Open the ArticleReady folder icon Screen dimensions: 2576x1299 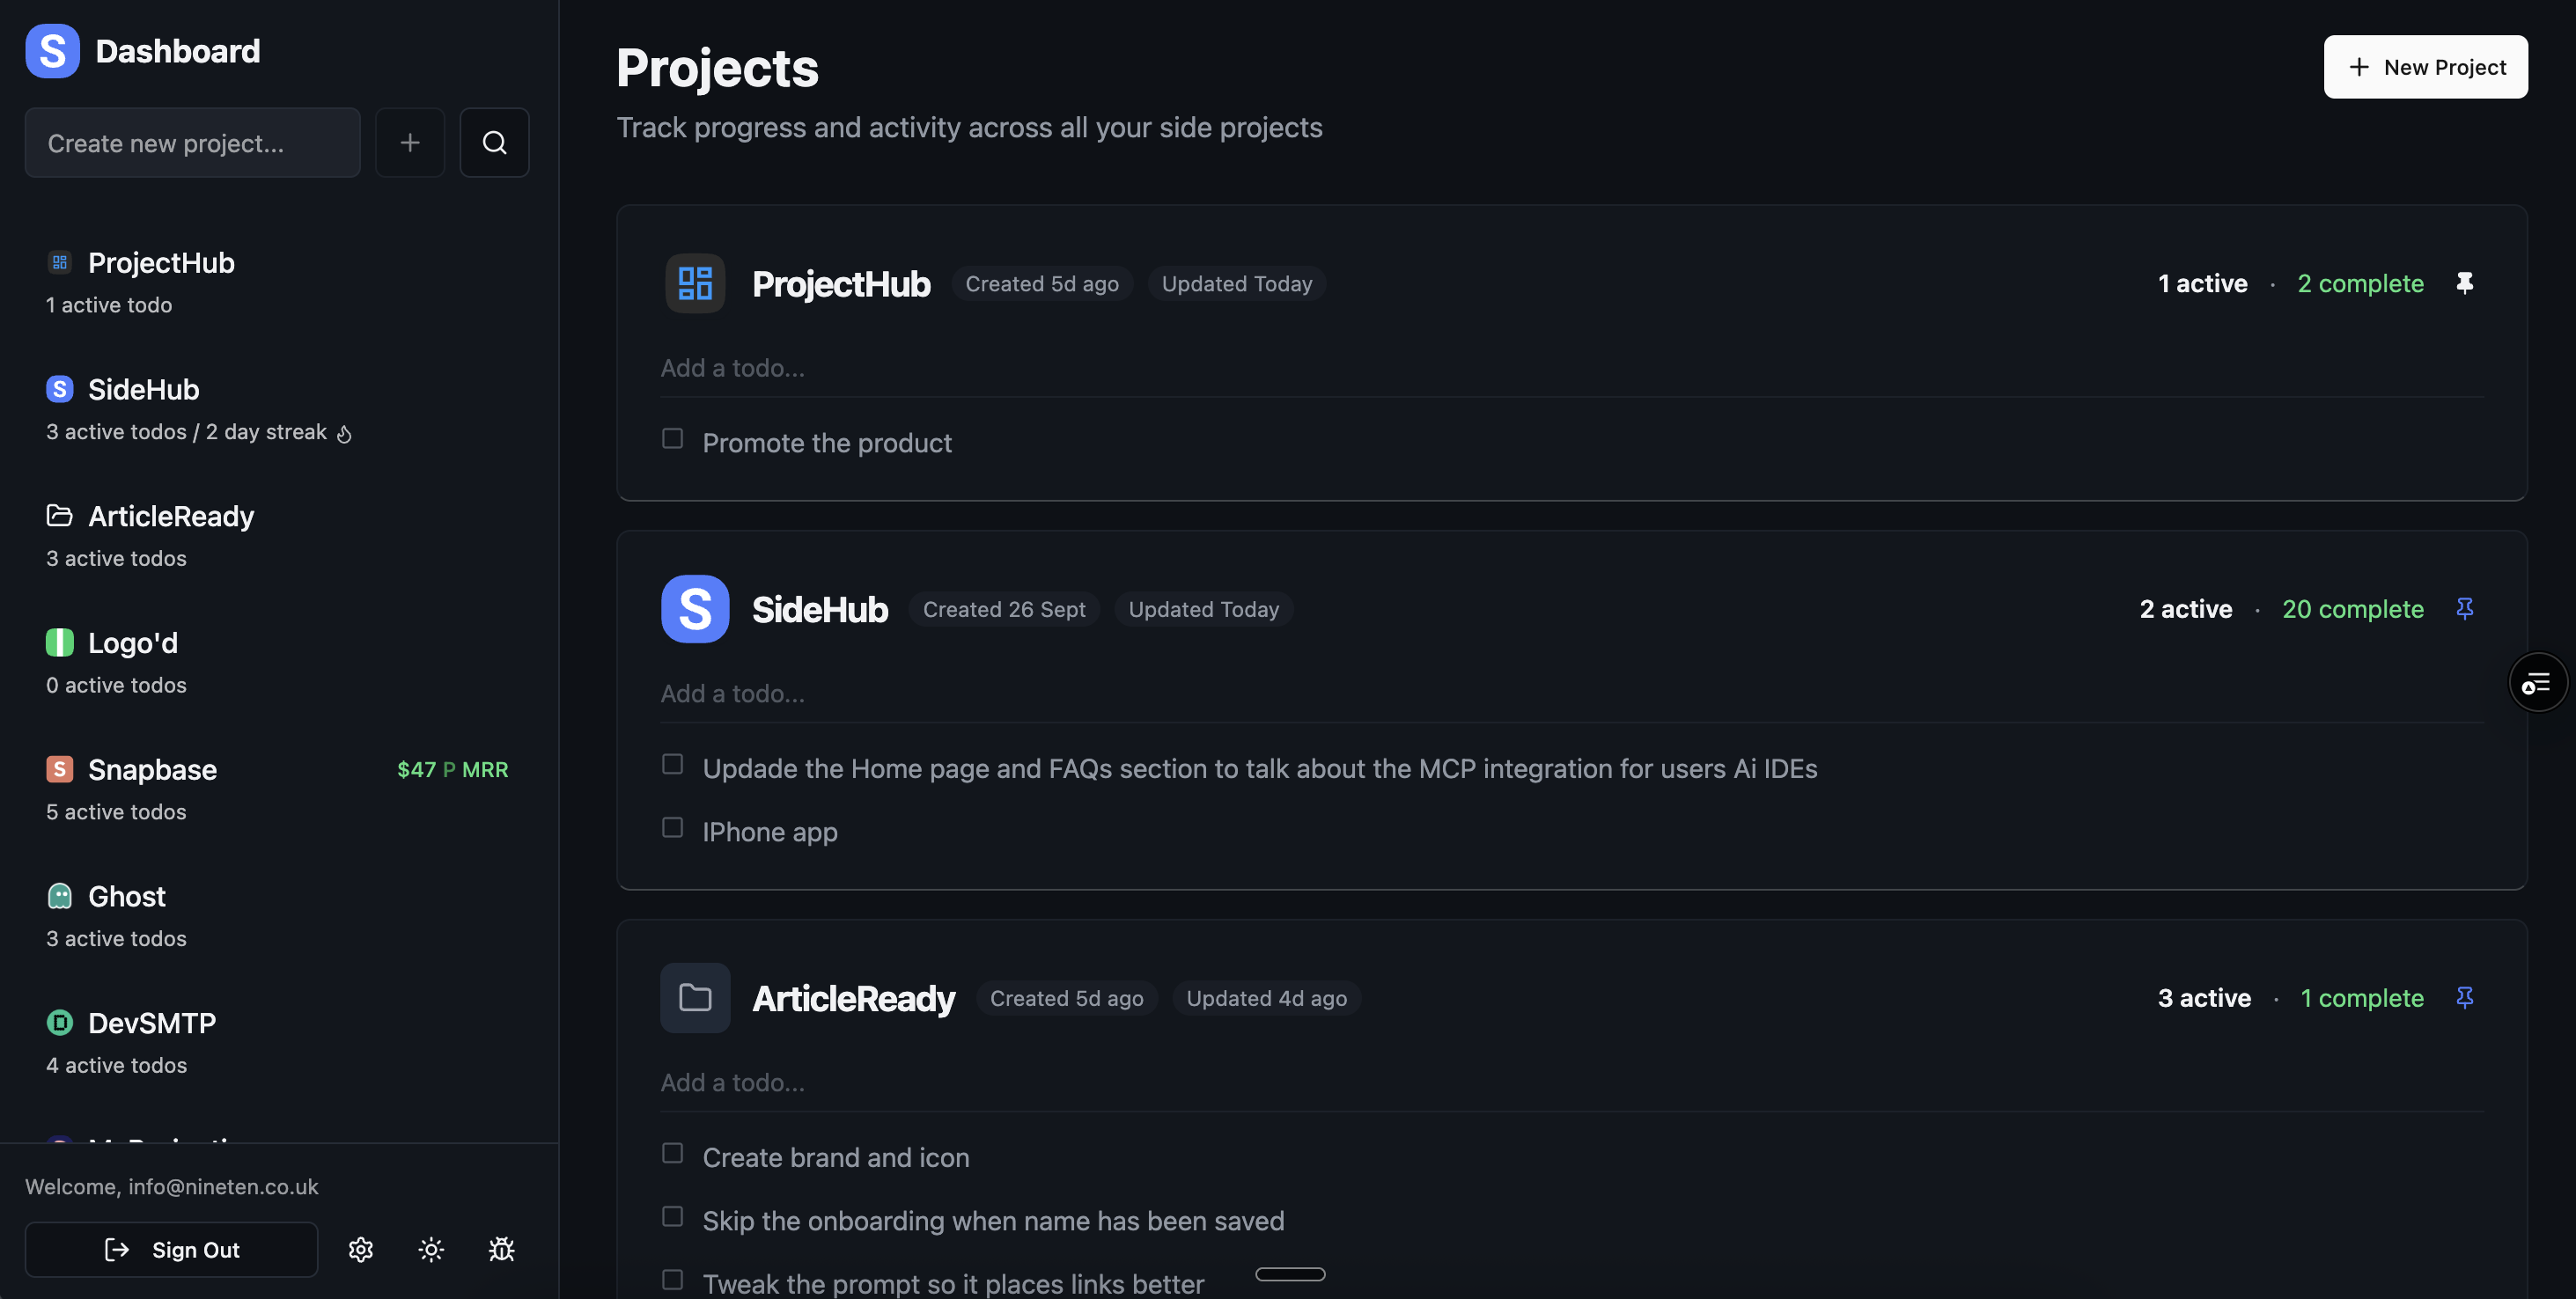click(59, 515)
